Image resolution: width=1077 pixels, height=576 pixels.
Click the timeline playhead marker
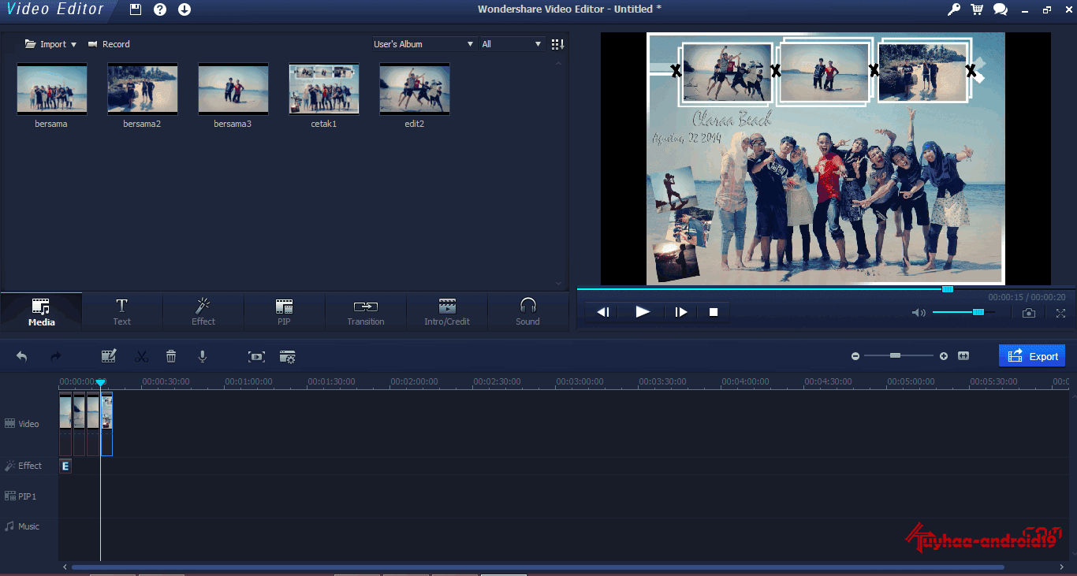(x=100, y=382)
